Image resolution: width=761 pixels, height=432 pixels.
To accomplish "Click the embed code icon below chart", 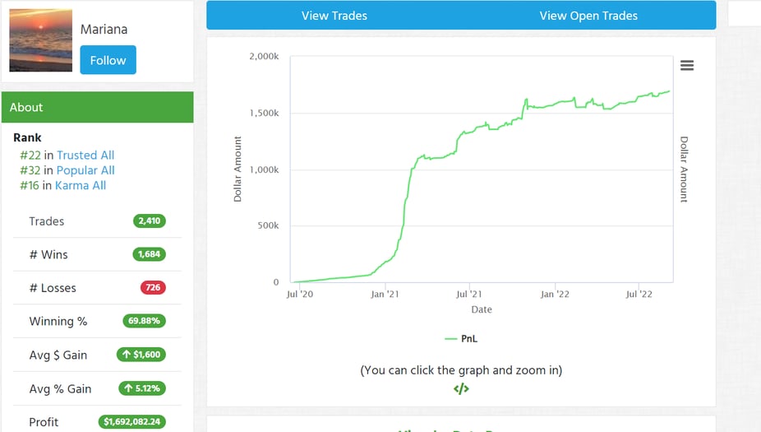I will point(461,389).
